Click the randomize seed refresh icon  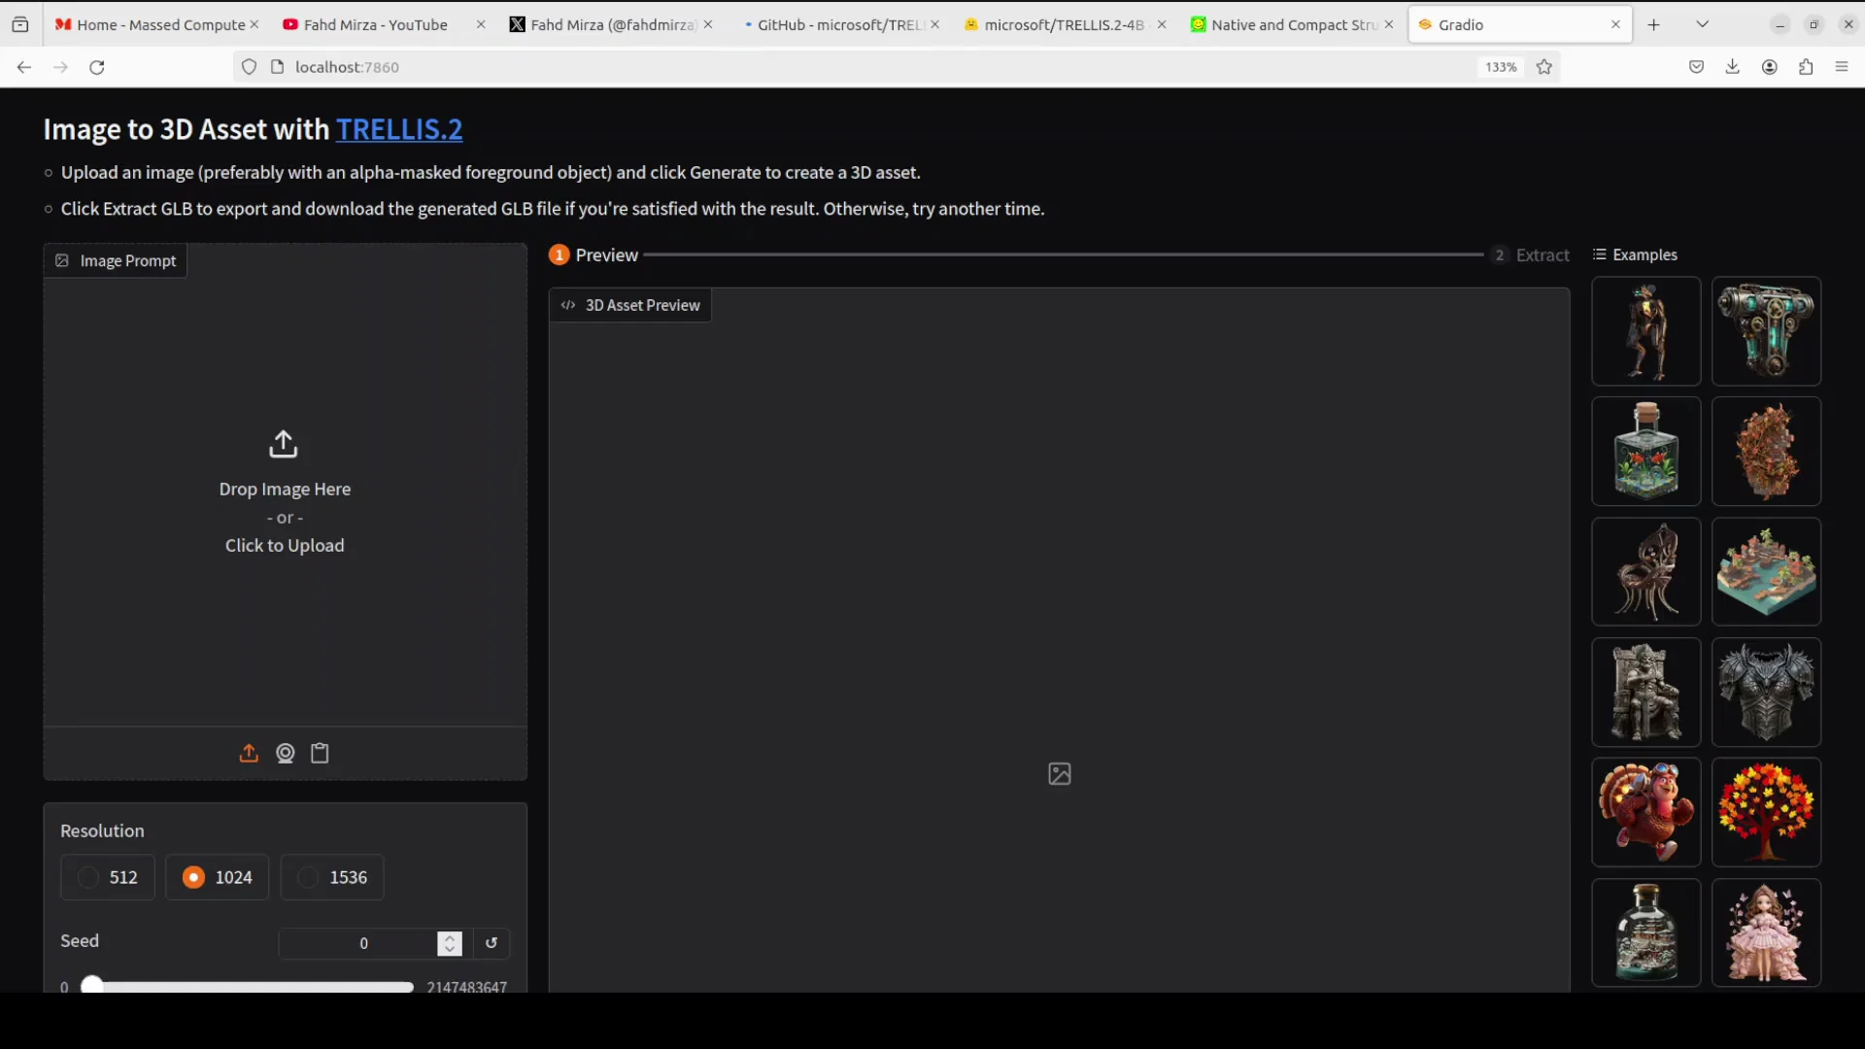pyautogui.click(x=492, y=942)
